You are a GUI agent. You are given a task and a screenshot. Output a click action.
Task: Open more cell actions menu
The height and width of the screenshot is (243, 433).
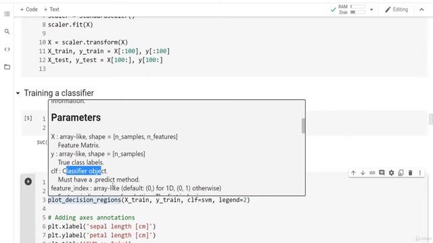coord(419,173)
